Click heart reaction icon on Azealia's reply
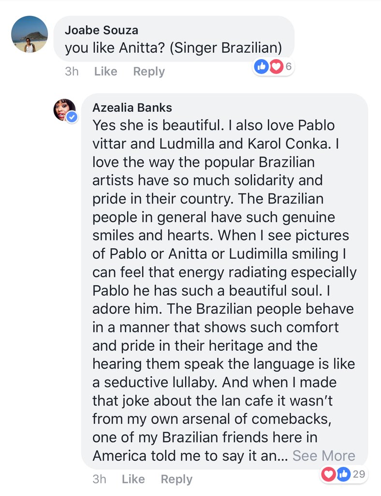Viewport: 381px width, 496px height. 329,474
